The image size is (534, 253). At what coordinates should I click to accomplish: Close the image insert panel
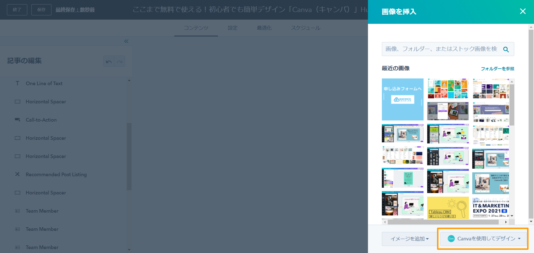pyautogui.click(x=522, y=11)
